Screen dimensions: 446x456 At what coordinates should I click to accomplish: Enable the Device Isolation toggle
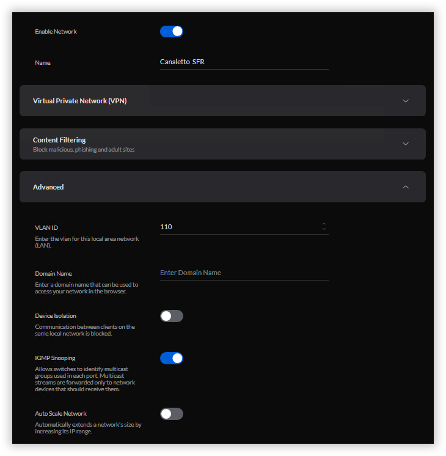pyautogui.click(x=171, y=316)
